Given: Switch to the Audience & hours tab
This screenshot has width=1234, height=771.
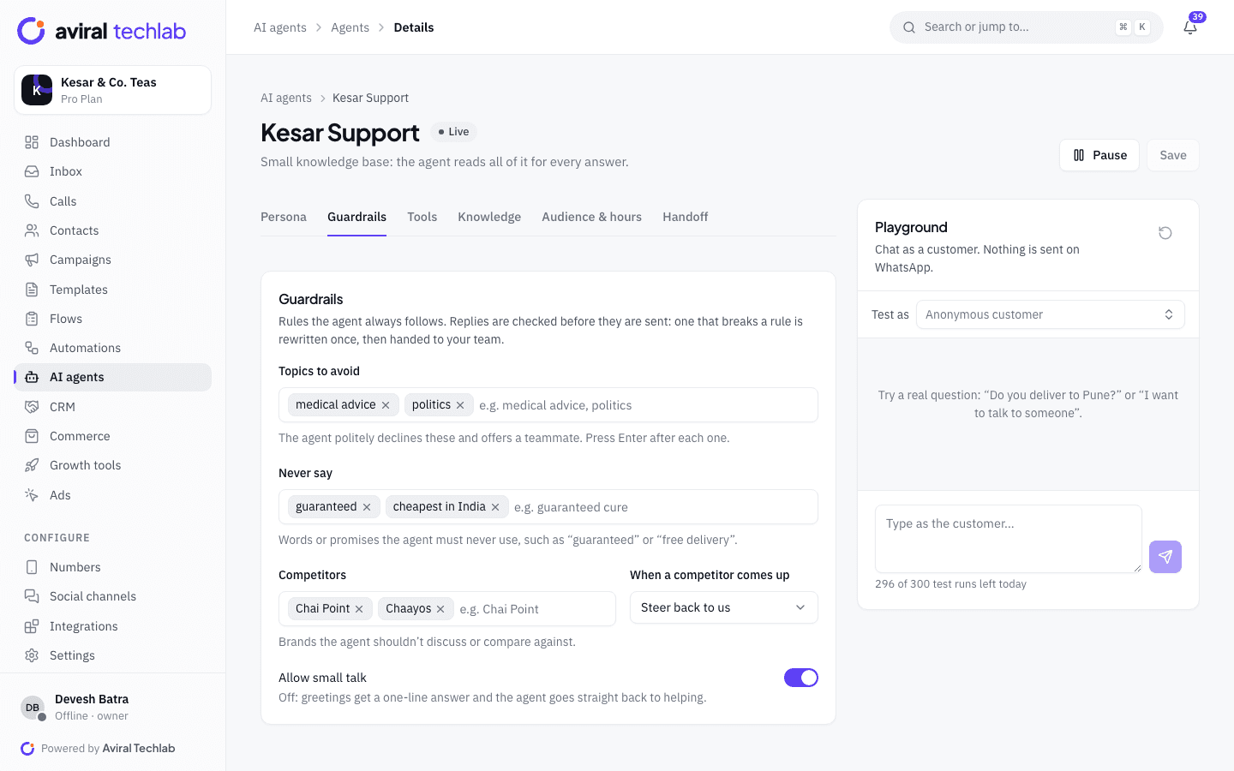Looking at the screenshot, I should 591,217.
